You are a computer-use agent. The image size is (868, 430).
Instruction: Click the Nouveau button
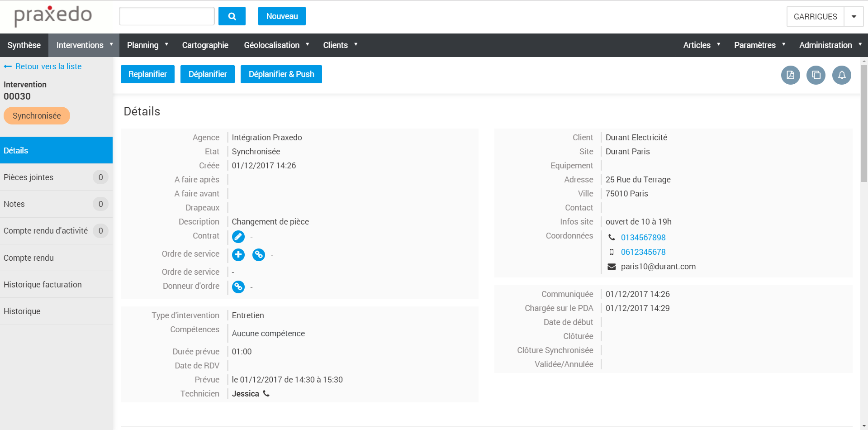282,16
